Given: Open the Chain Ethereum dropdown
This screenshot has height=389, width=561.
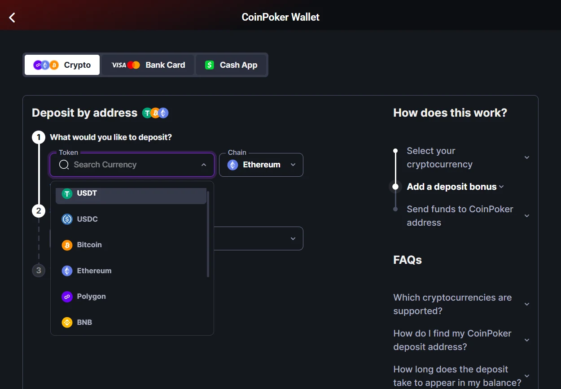Looking at the screenshot, I should click(261, 165).
